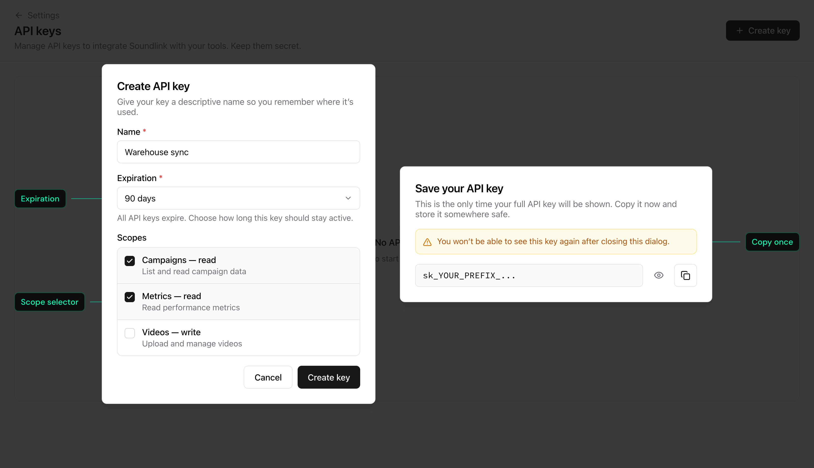Image resolution: width=814 pixels, height=468 pixels.
Task: Click the 'Upload and manage videos' description
Action: point(192,344)
